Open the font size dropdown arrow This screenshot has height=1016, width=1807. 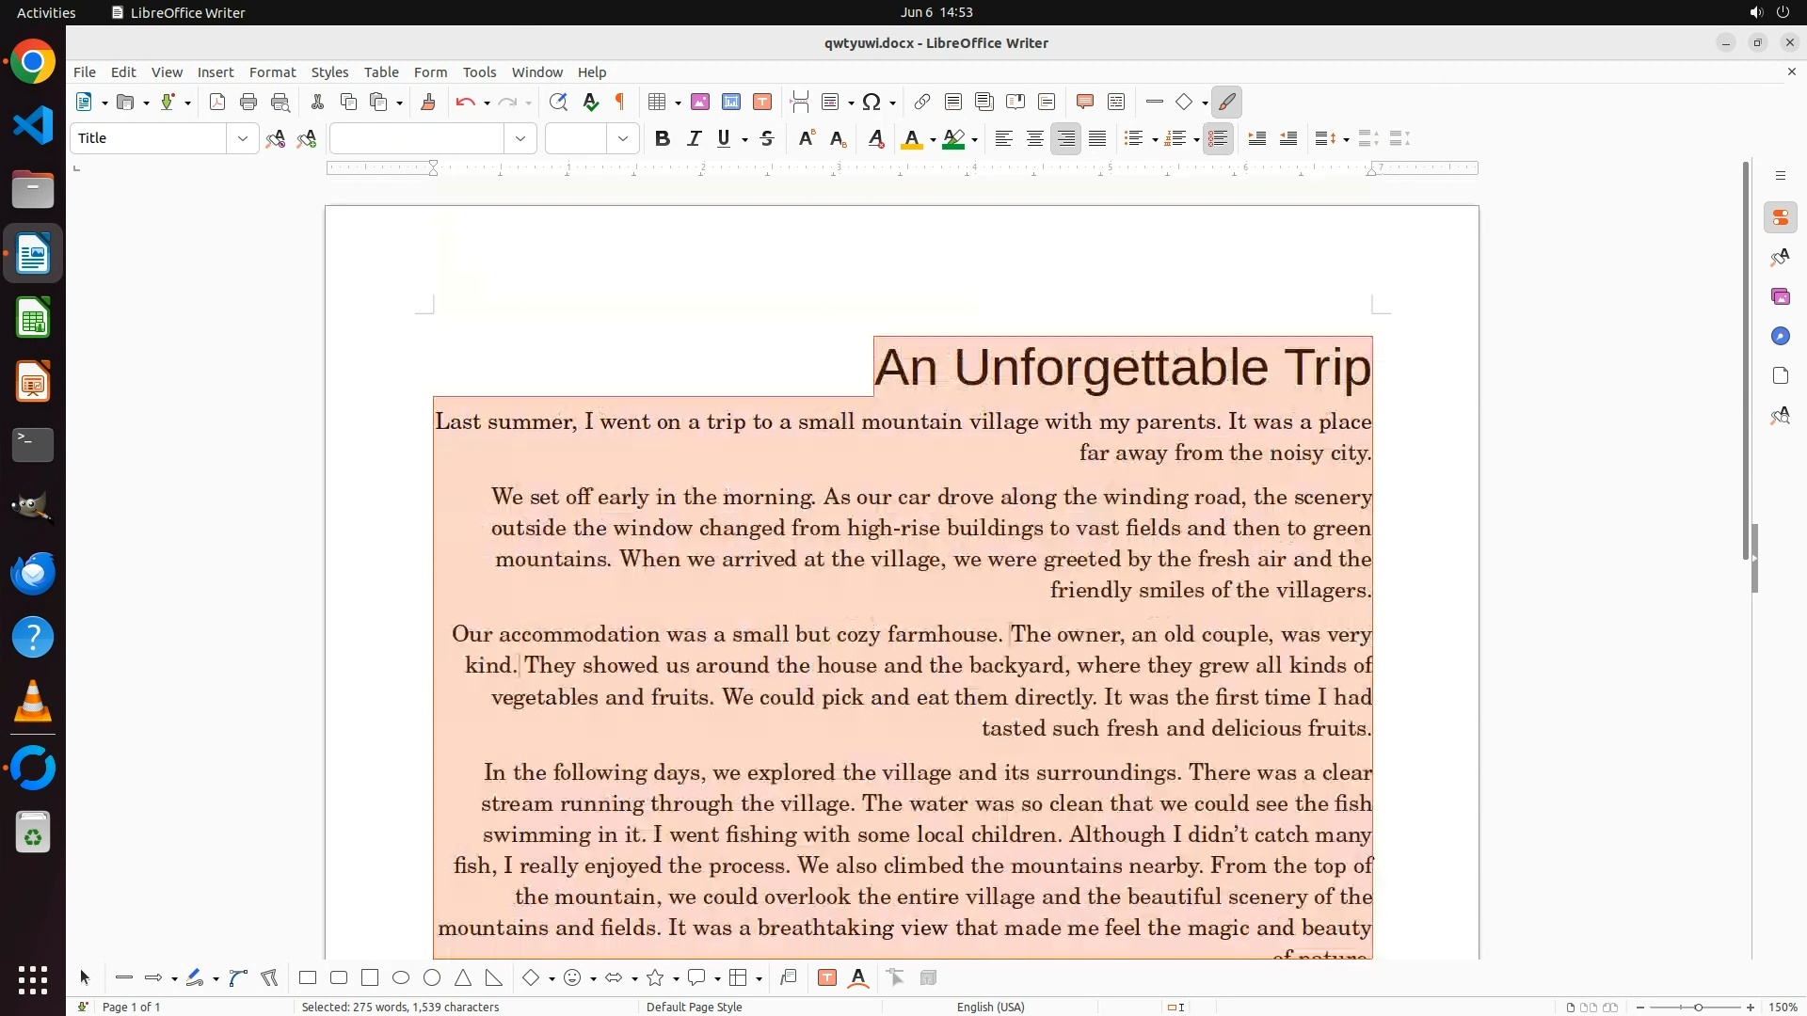[623, 139]
